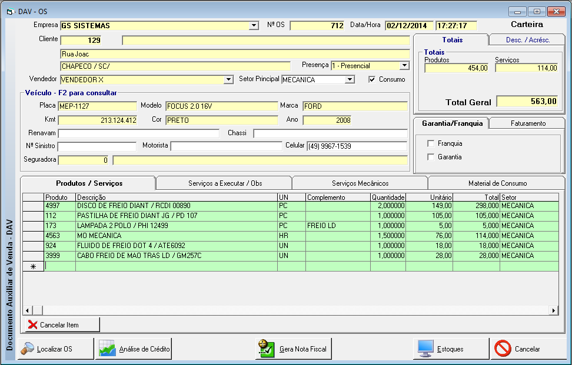Click the chart icon for Análise de Crédito
Image resolution: width=572 pixels, height=365 pixels.
coord(107,349)
